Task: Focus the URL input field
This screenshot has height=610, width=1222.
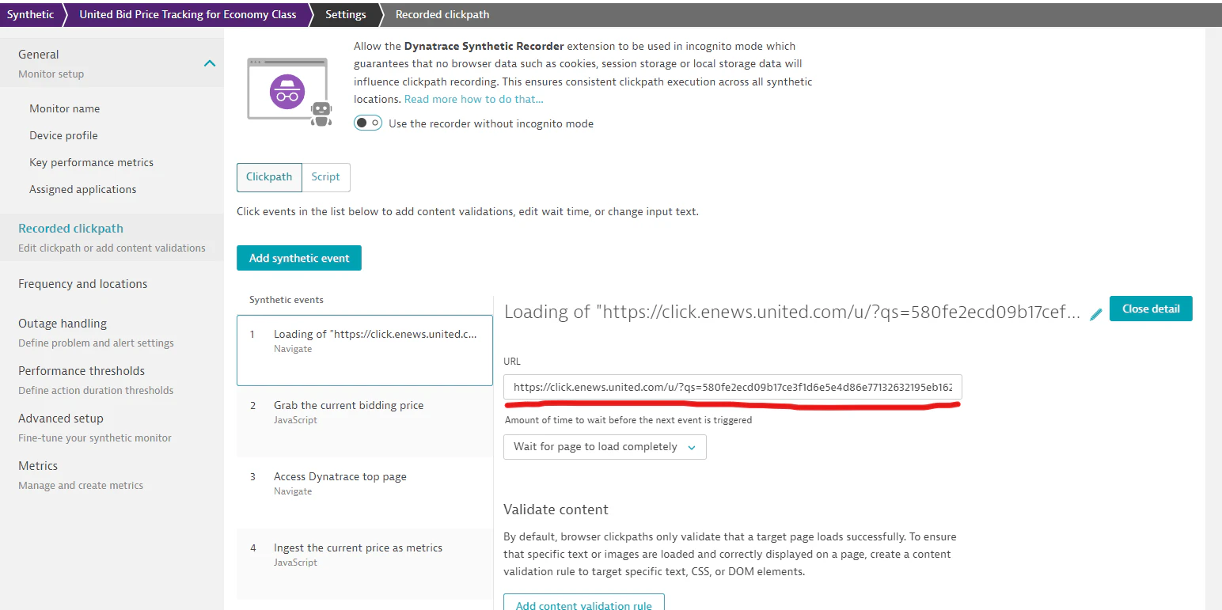Action: (x=733, y=388)
